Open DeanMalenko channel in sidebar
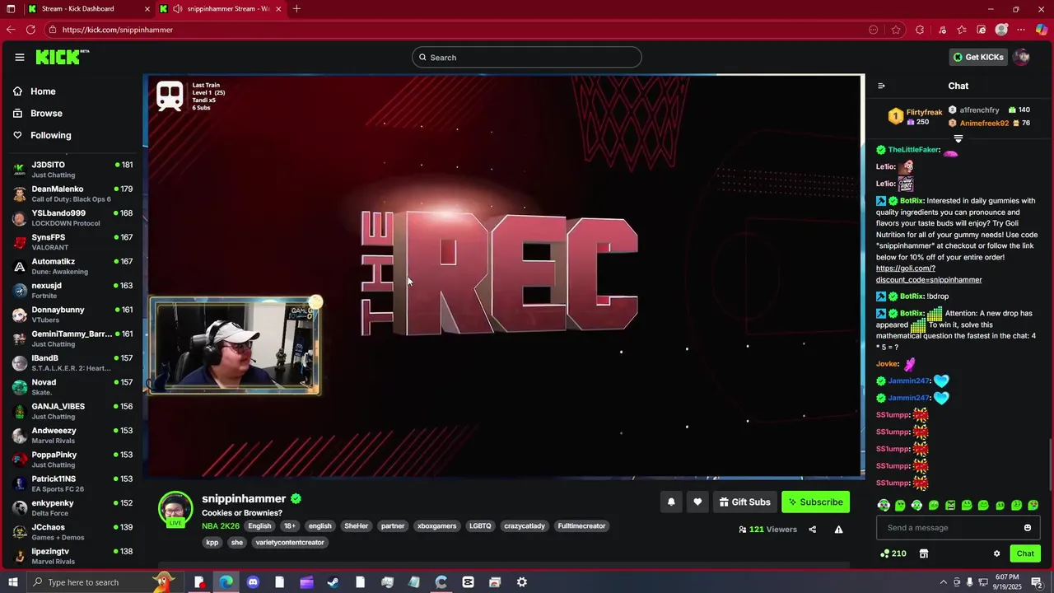Image resolution: width=1054 pixels, height=593 pixels. coord(72,194)
